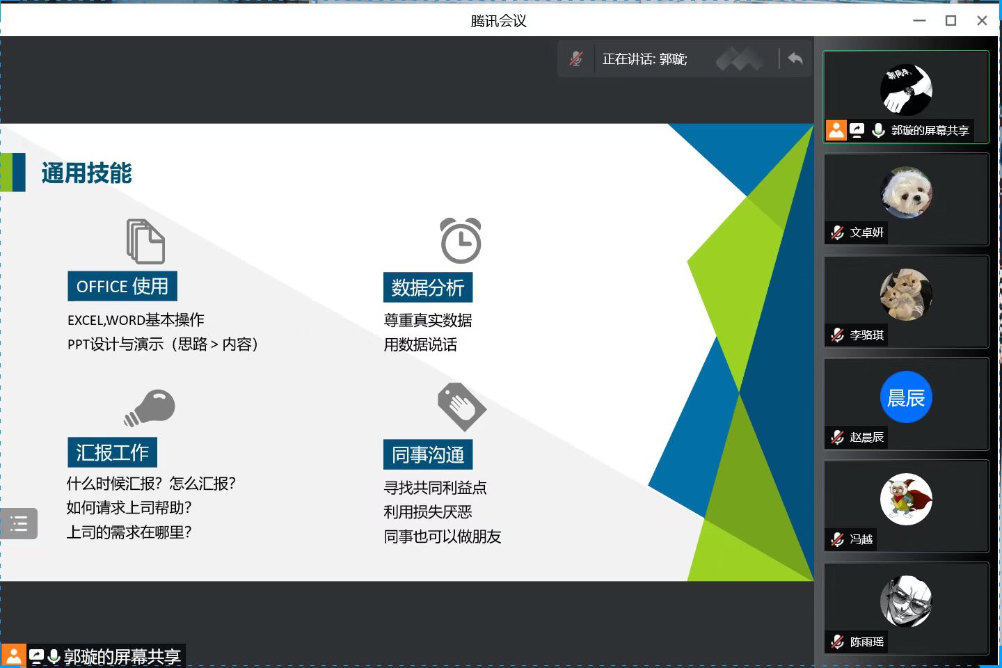Click 陈雨瑶's muted microphone icon

click(x=837, y=642)
